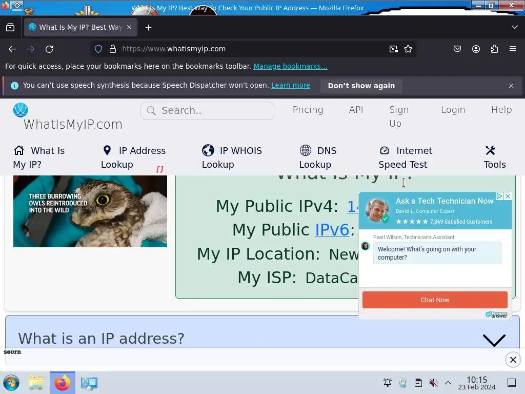Open Save to Pocket icon
This screenshot has height=394, width=525.
[457, 49]
